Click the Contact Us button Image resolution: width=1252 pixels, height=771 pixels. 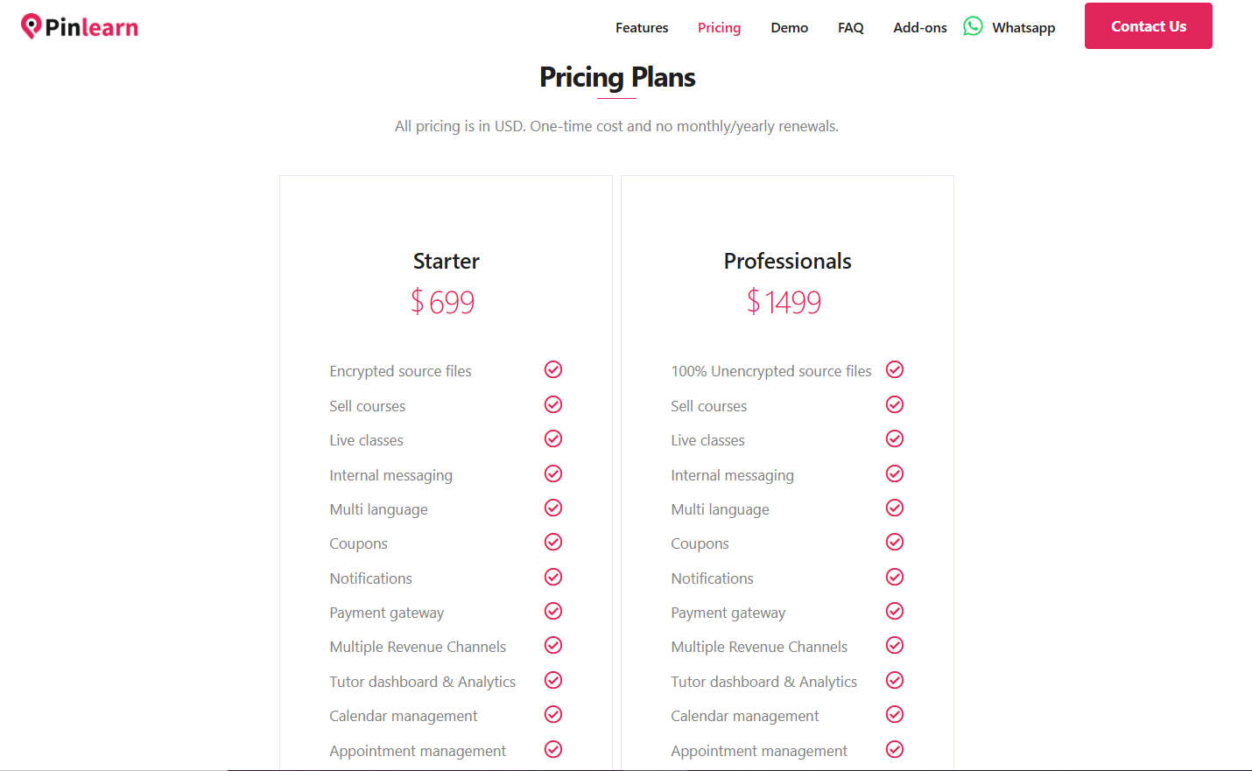point(1148,25)
